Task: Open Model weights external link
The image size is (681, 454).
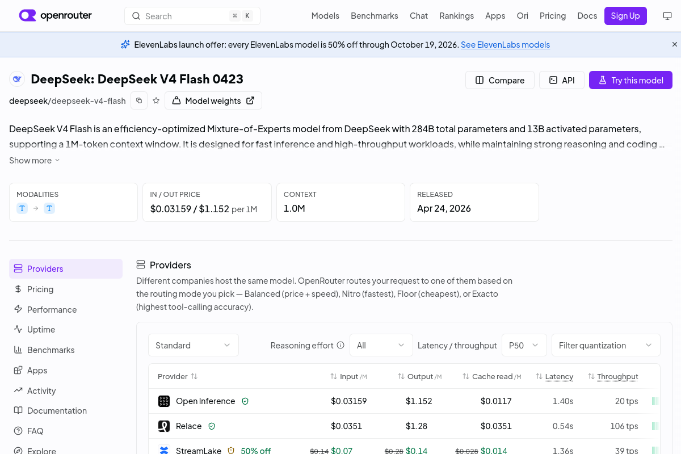Action: coord(213,100)
